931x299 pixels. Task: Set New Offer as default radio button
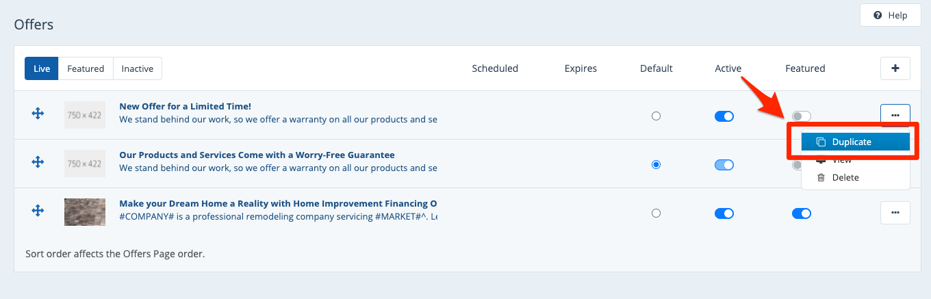[656, 116]
